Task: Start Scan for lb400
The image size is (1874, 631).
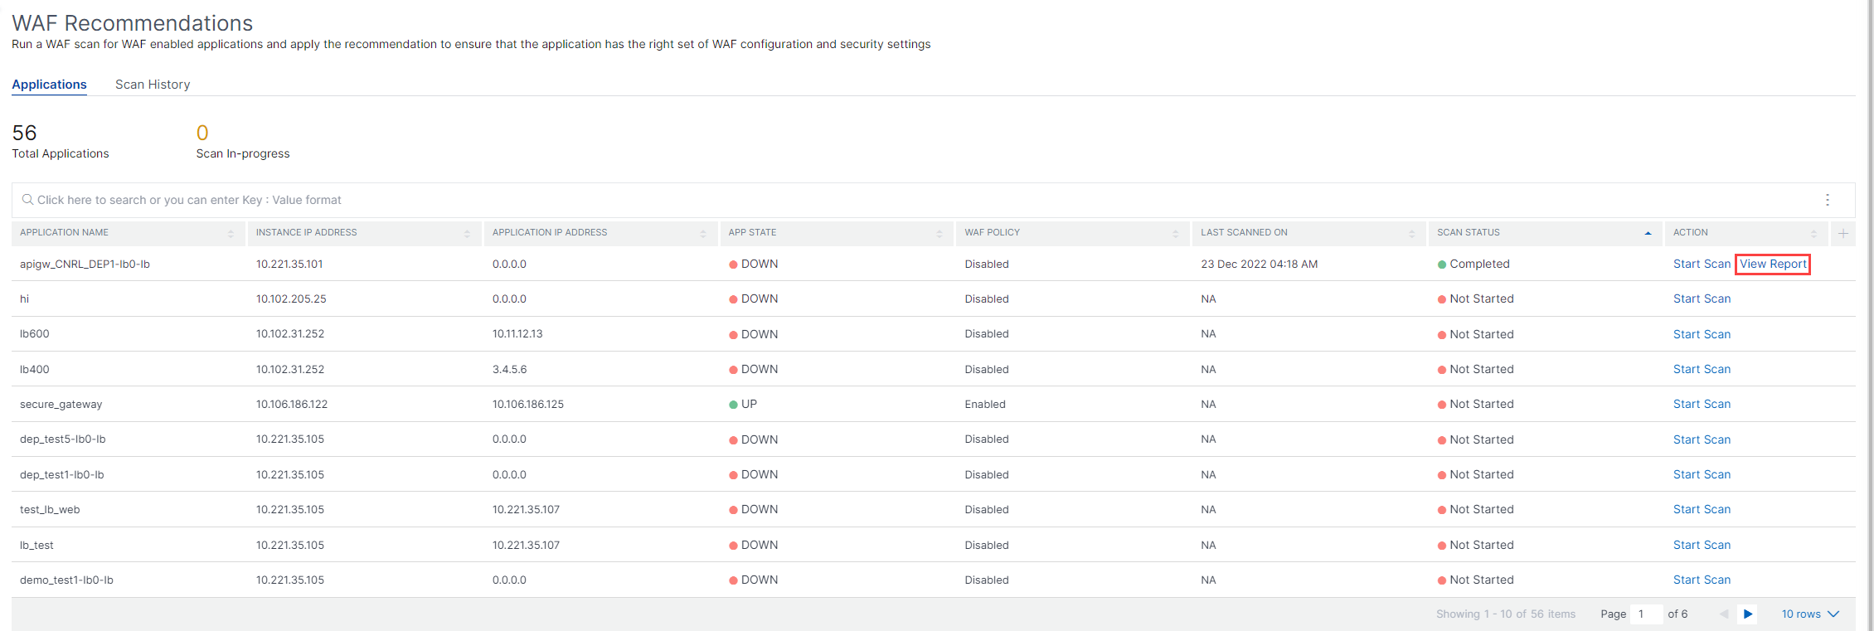Action: coord(1702,370)
